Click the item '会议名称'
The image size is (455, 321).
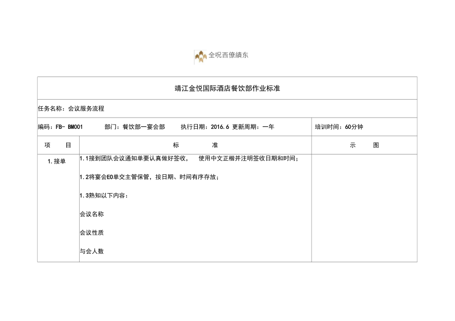coord(91,214)
